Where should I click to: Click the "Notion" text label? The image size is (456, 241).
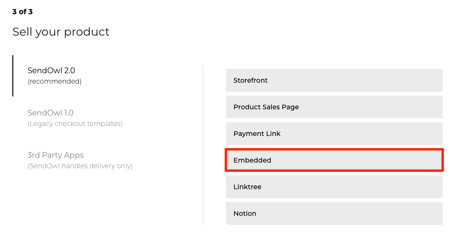(x=245, y=213)
